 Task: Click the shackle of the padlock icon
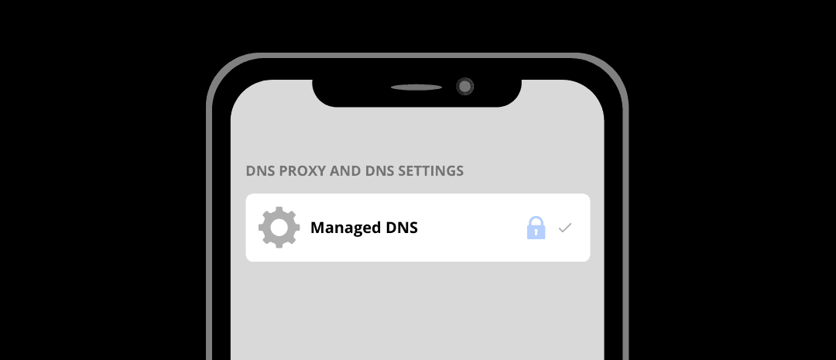point(536,221)
